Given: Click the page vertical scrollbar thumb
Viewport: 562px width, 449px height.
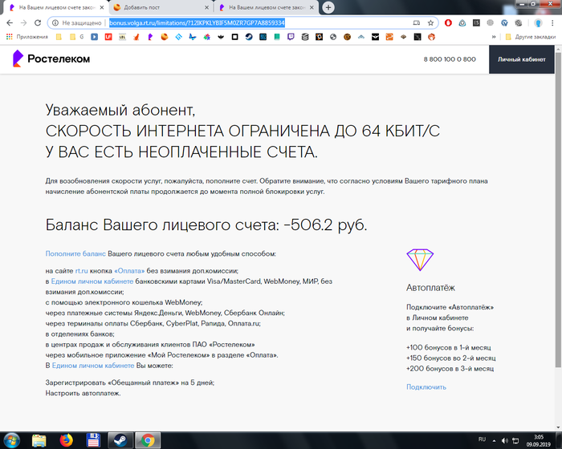Looking at the screenshot, I should click(x=558, y=209).
